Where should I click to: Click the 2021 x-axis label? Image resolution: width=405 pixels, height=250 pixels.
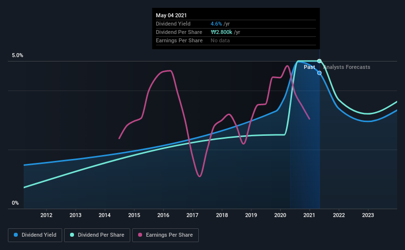[x=309, y=215]
